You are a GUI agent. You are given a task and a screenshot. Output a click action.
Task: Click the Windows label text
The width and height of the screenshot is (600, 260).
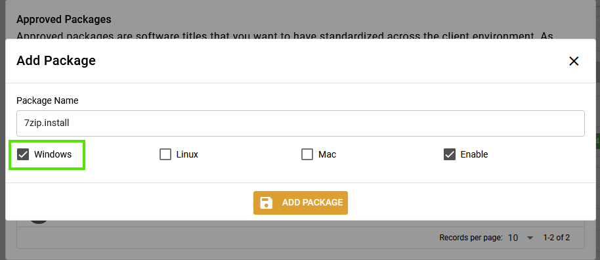click(x=53, y=154)
